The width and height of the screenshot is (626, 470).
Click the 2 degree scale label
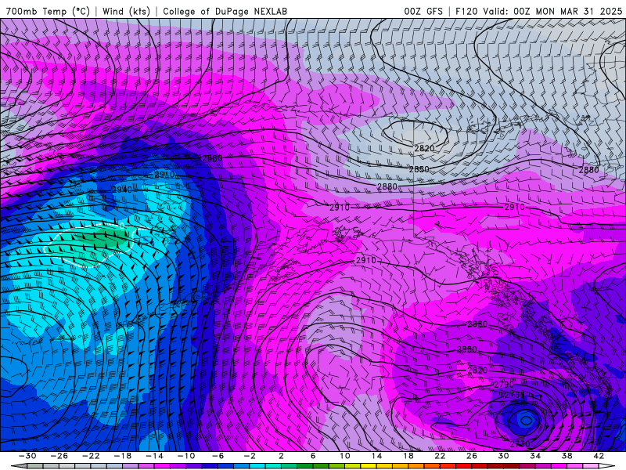point(281,456)
